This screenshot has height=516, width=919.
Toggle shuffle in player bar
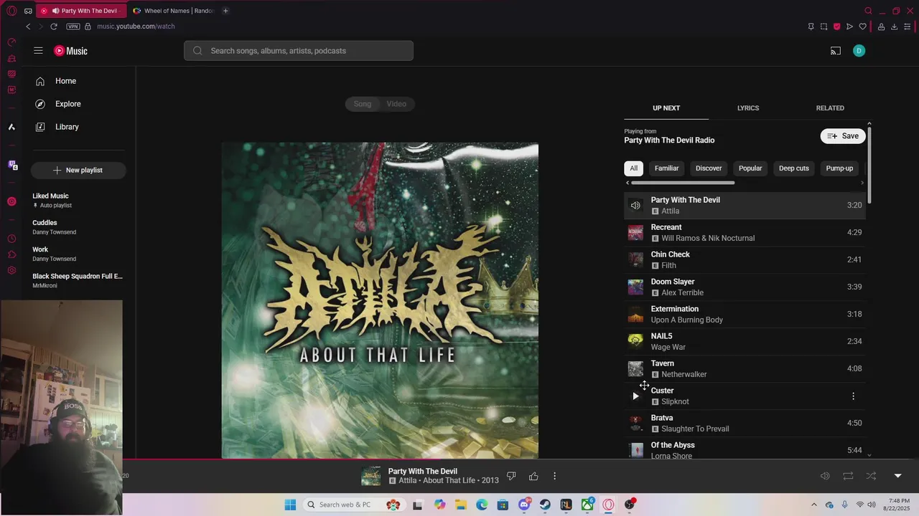(x=871, y=476)
